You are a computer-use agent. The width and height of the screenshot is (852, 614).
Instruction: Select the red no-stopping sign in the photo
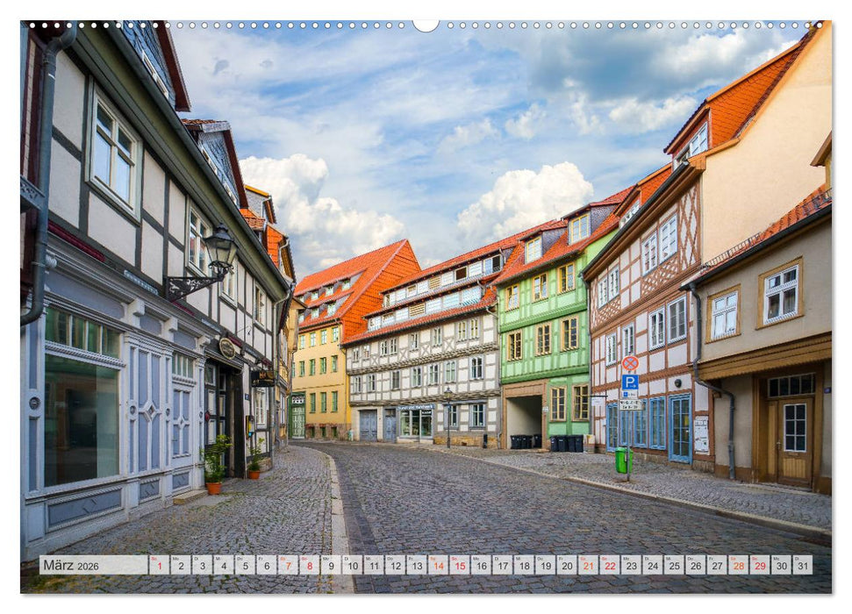pos(630,363)
